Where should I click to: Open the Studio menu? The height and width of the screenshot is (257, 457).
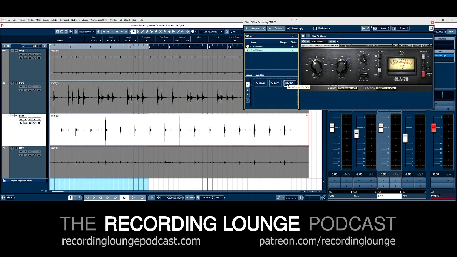(x=85, y=20)
